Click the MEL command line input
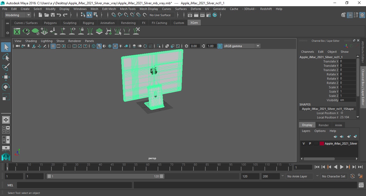Image resolution: width=366 pixels, height=196 pixels. tap(74, 185)
